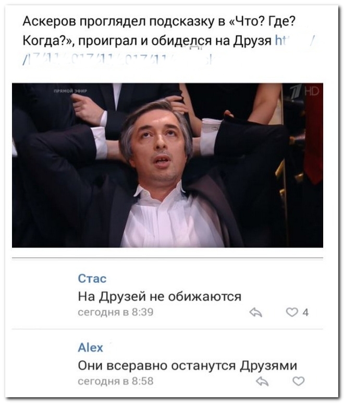Image resolution: width=344 pixels, height=403 pixels.
Task: Click the timestamp сегодня в 8:58
Action: 115,381
